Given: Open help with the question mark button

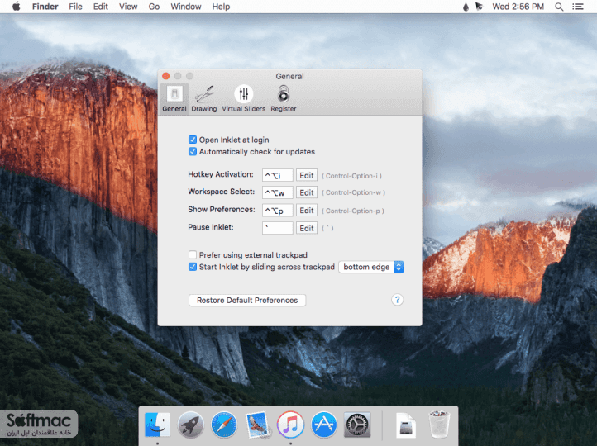Looking at the screenshot, I should coord(397,300).
